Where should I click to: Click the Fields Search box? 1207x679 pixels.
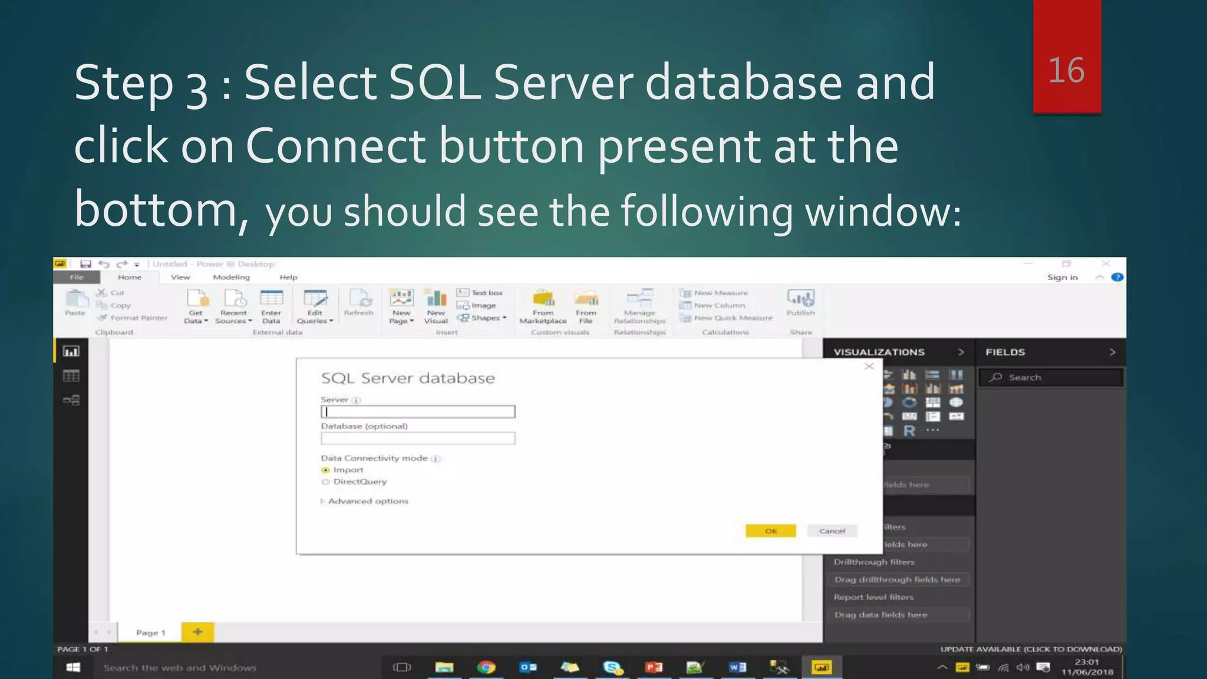point(1051,377)
